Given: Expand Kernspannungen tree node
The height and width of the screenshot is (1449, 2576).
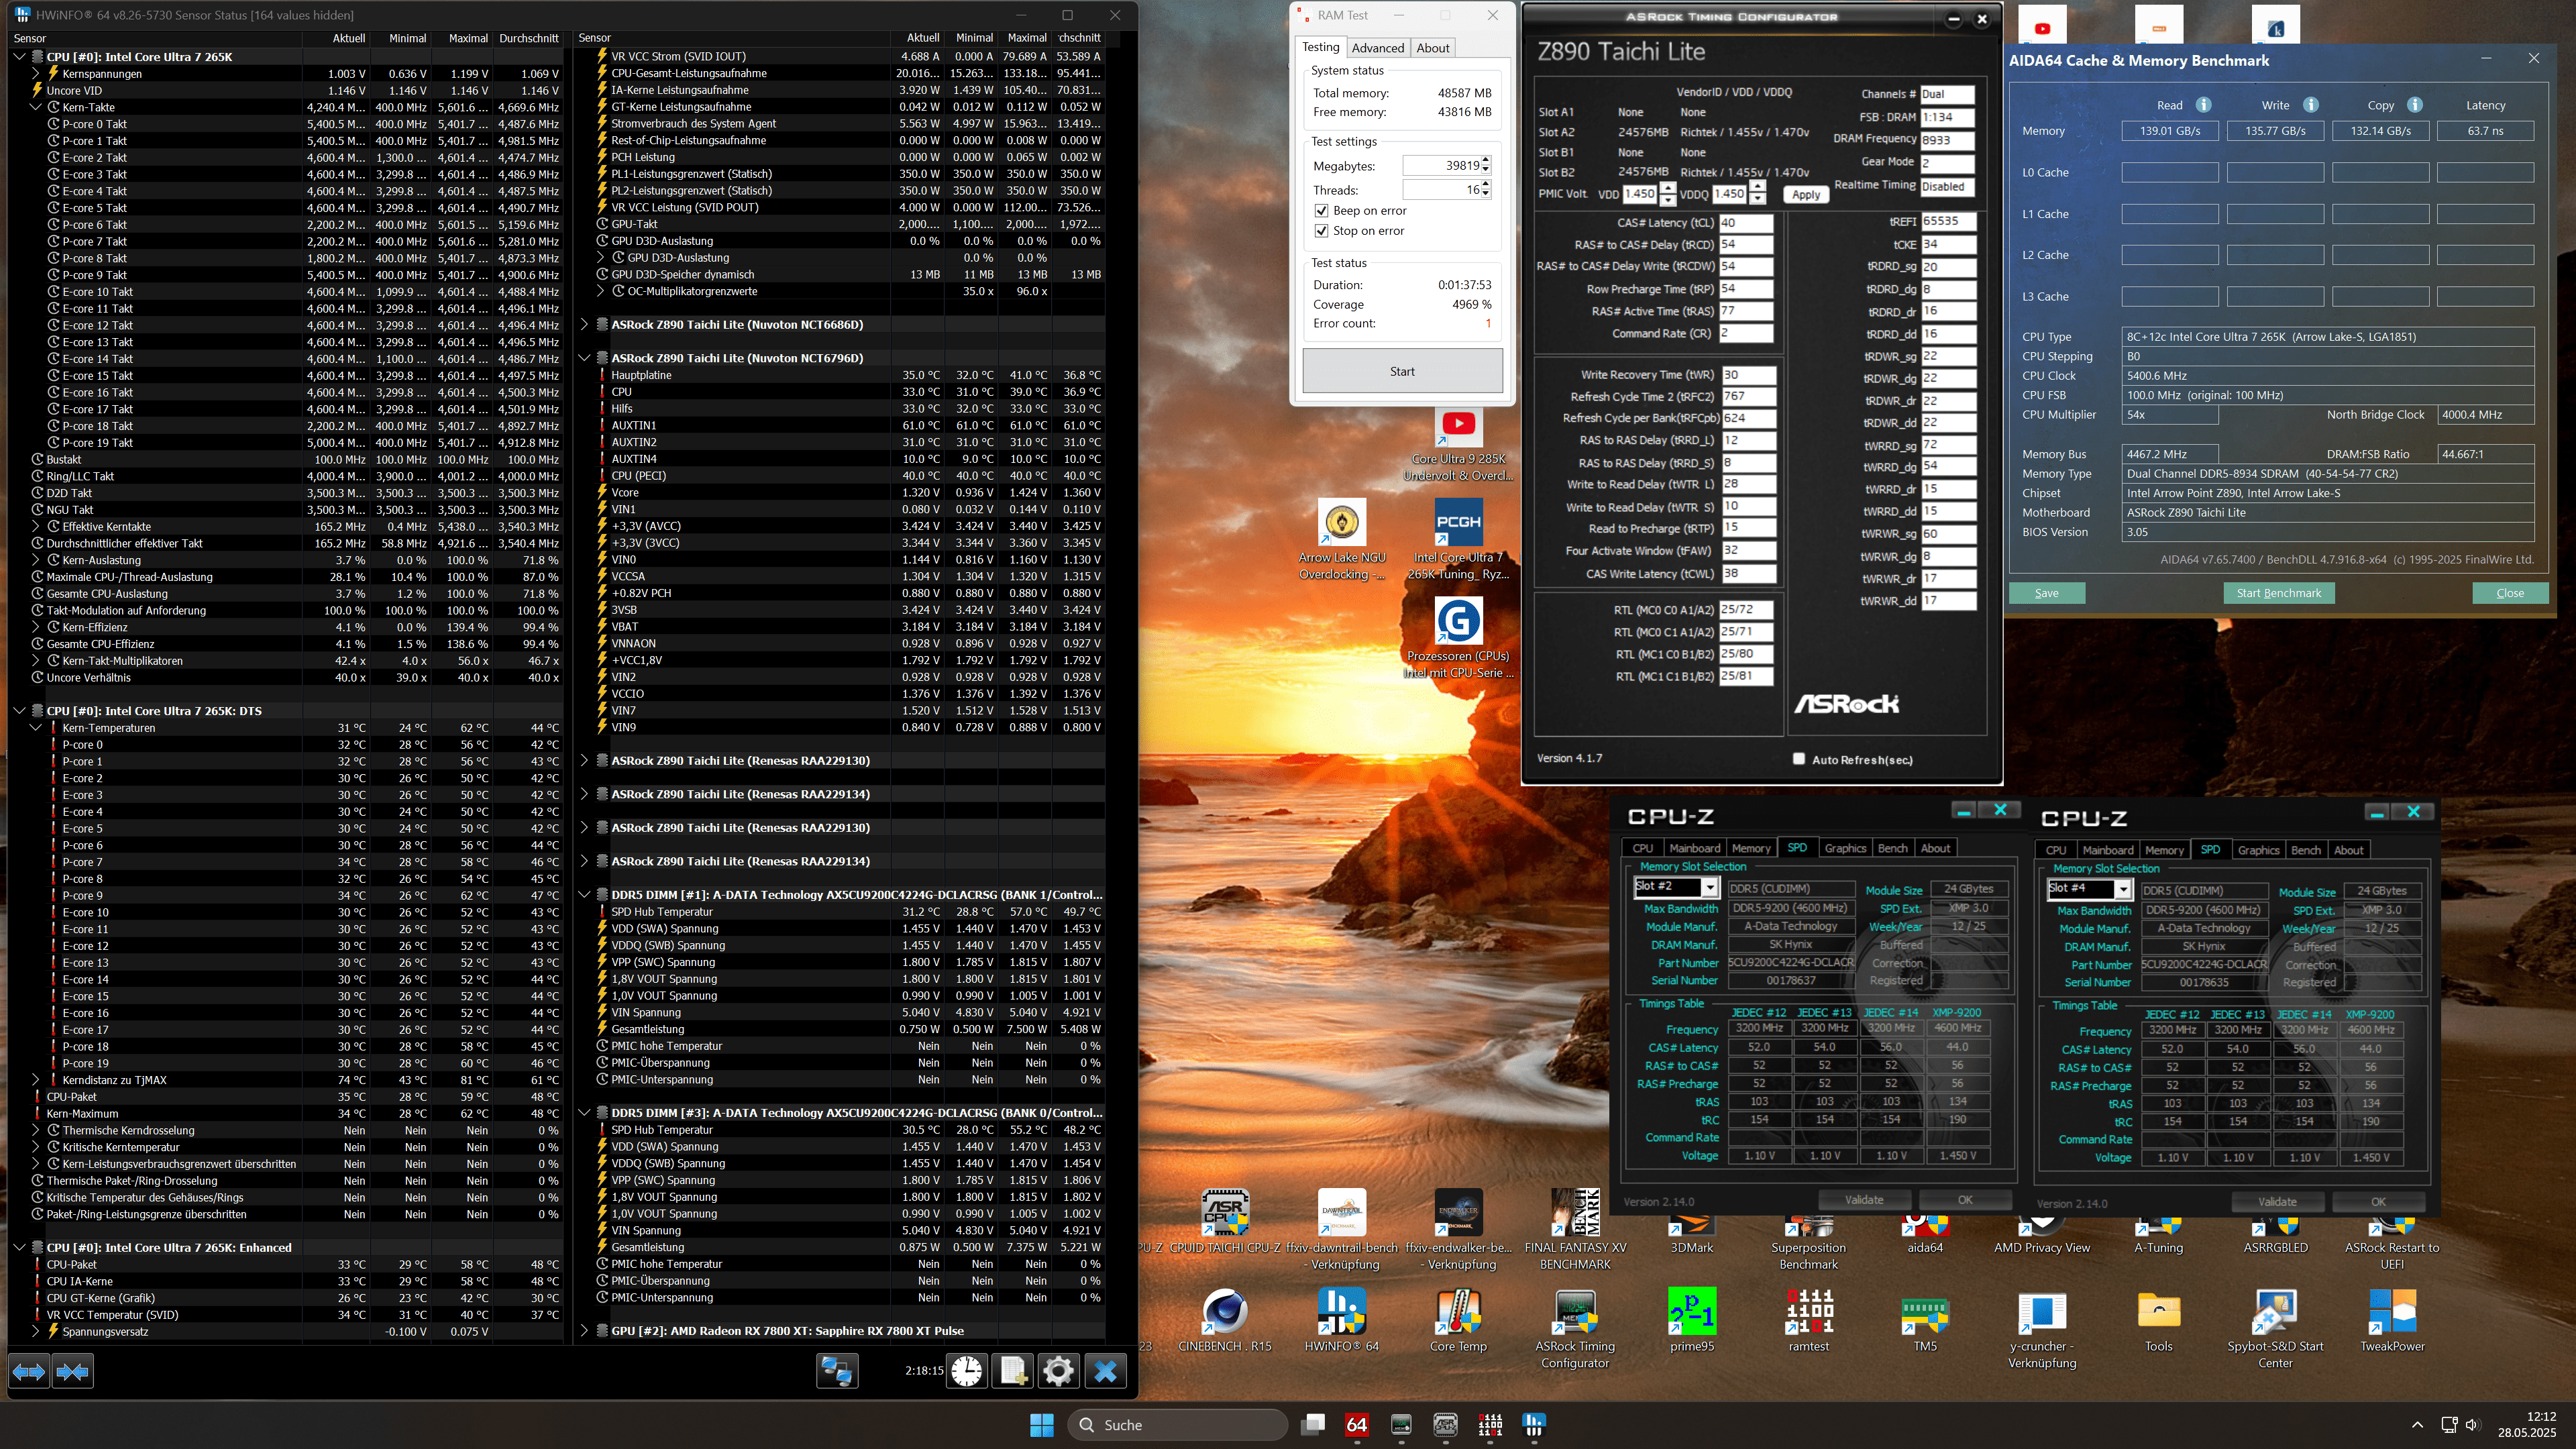Looking at the screenshot, I should 36,73.
